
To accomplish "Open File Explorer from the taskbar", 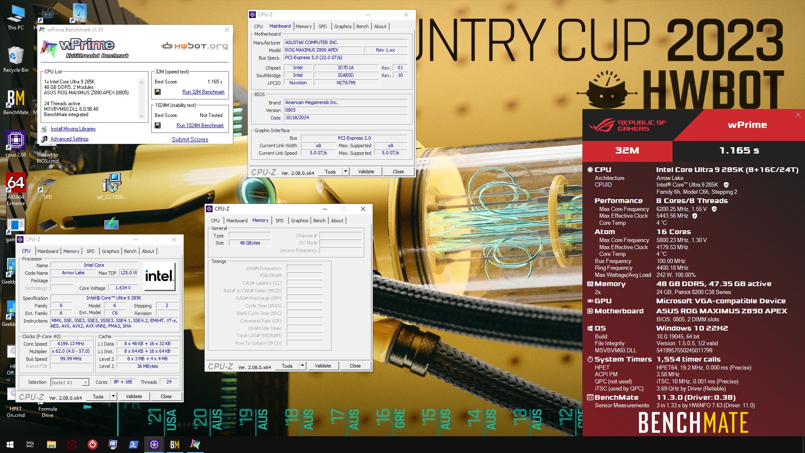I will 51,445.
